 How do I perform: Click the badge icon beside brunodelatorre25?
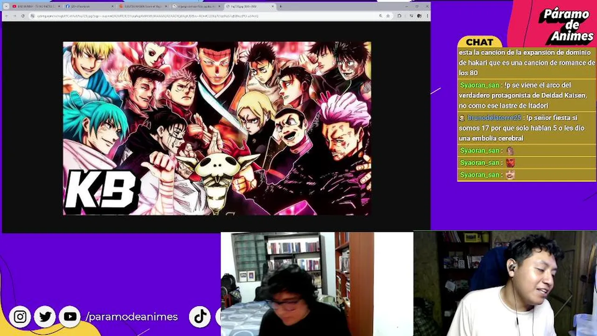[462, 118]
